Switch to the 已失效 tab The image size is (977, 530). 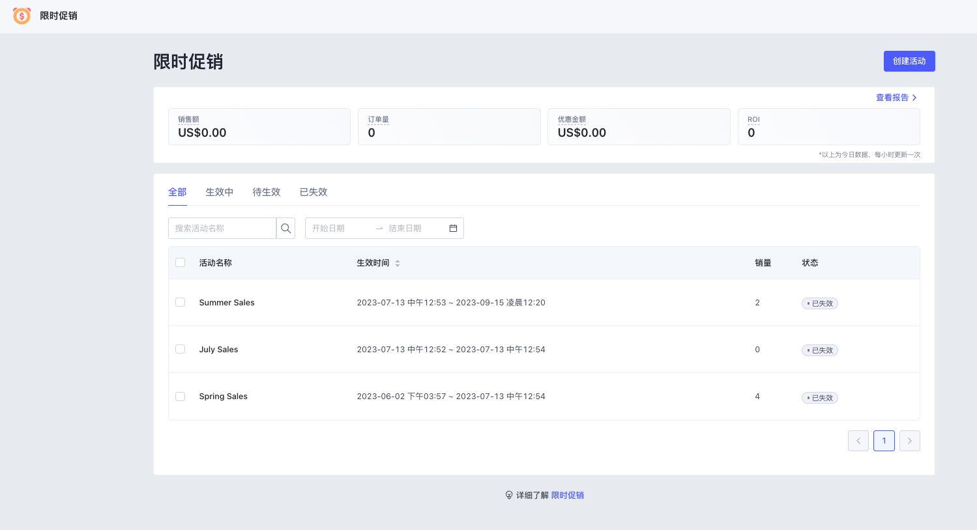[313, 192]
